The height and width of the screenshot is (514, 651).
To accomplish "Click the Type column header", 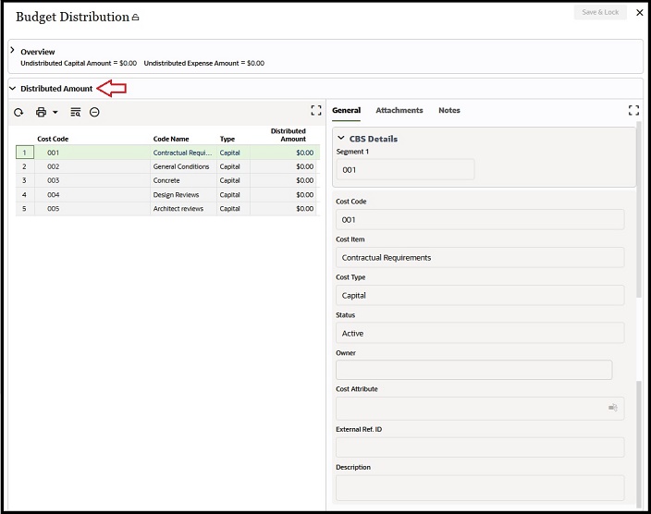I will click(x=227, y=139).
